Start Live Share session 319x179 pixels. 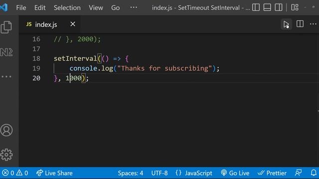coord(54,173)
